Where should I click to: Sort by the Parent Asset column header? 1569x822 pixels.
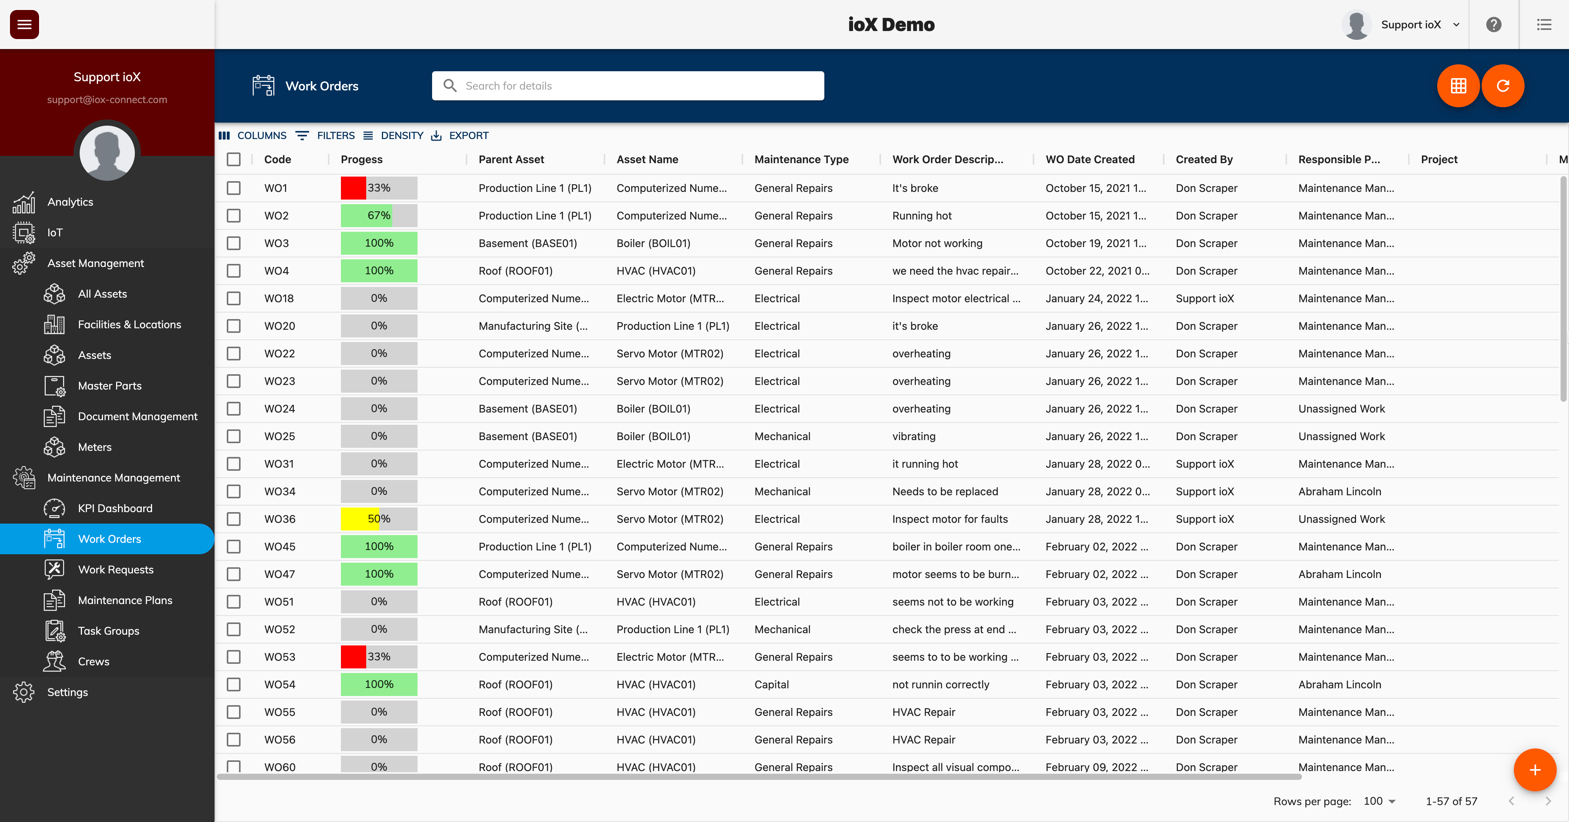[x=511, y=159]
